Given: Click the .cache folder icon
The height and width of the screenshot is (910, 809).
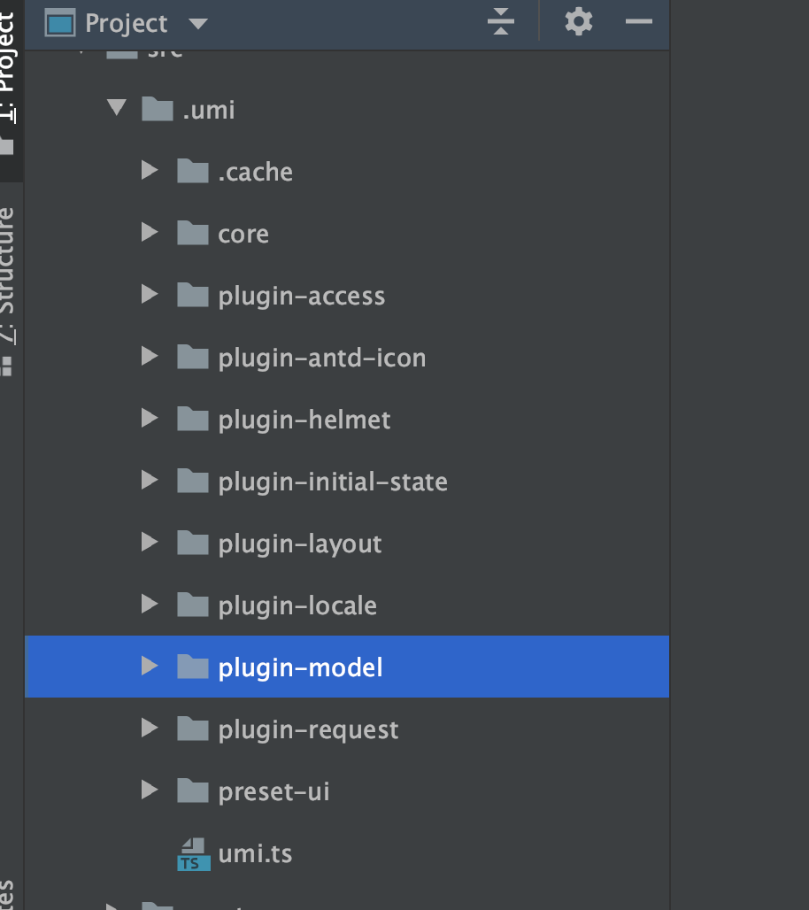Looking at the screenshot, I should pyautogui.click(x=192, y=171).
